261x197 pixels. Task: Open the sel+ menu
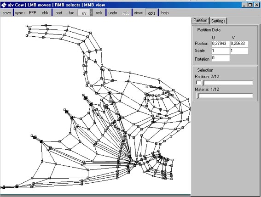[99, 13]
